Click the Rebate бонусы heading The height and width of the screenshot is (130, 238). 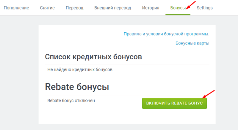pyautogui.click(x=77, y=87)
